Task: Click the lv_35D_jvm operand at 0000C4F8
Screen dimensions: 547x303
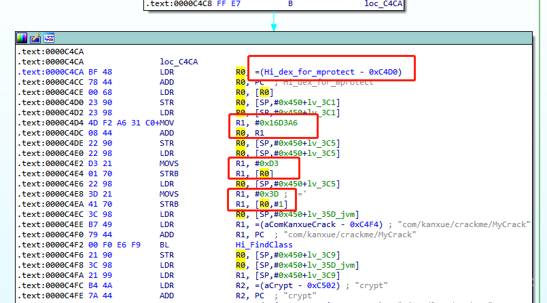Action: click(332, 265)
